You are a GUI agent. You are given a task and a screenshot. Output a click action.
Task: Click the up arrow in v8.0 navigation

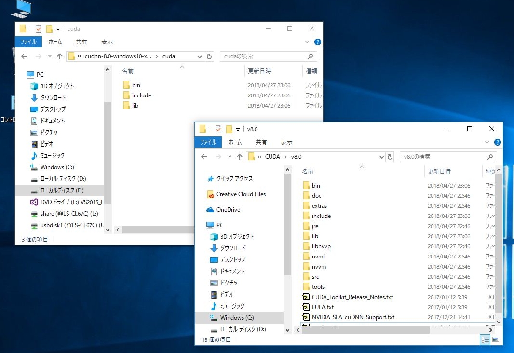pos(240,157)
